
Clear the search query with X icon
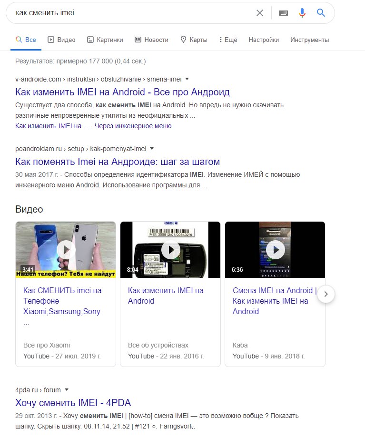[x=260, y=13]
